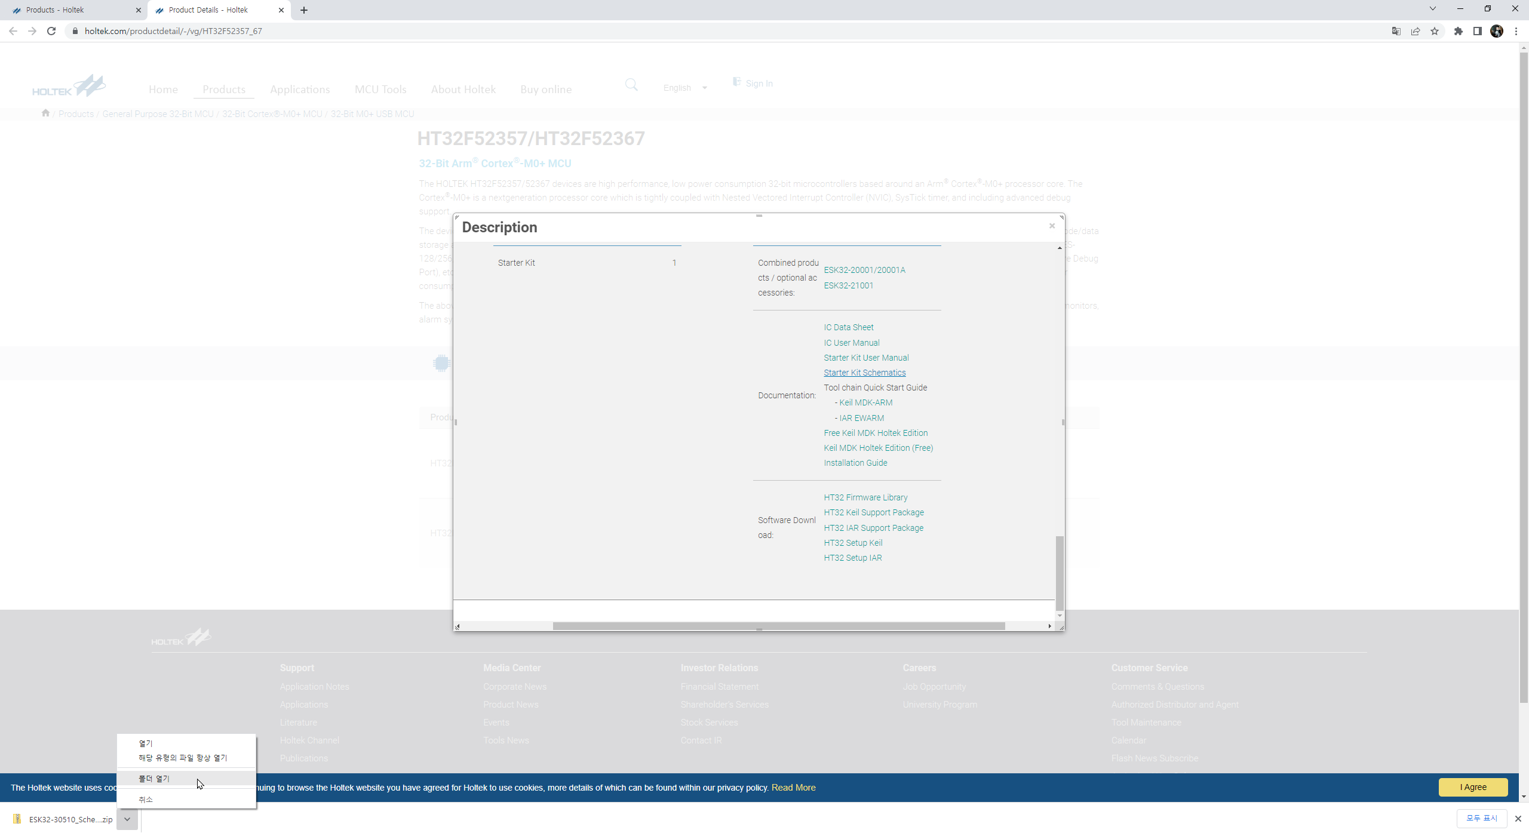The image size is (1529, 836).
Task: Open the HT32 Setup Keil link
Action: [853, 543]
